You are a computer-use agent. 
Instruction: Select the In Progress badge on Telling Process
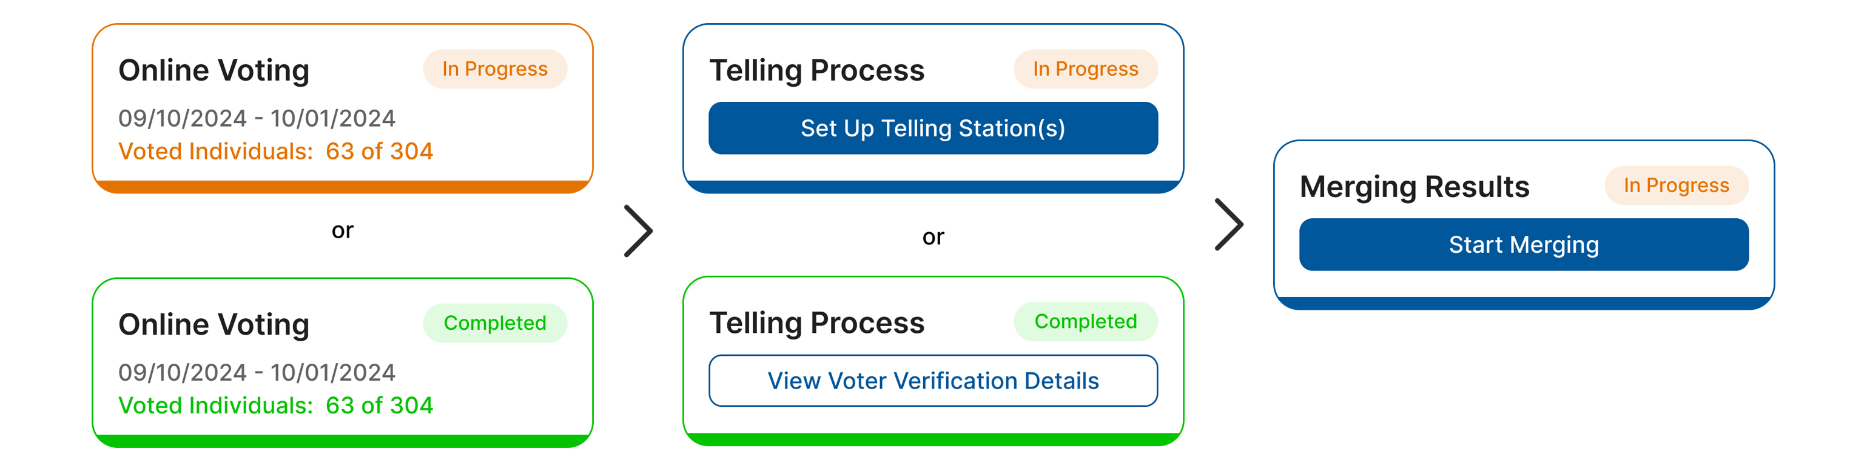[1085, 69]
